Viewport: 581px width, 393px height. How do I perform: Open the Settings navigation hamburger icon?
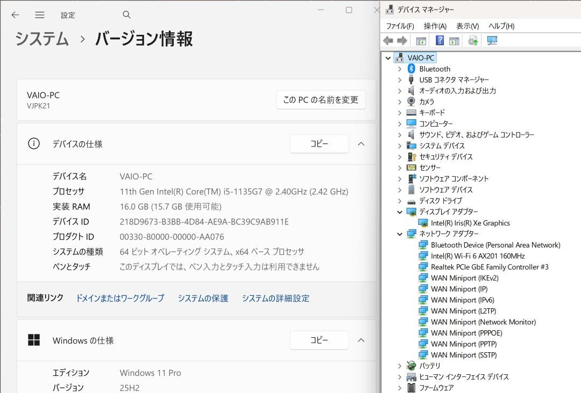(x=39, y=15)
